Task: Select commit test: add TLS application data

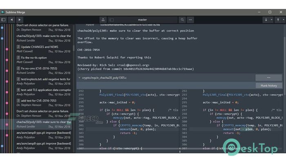Action: (44, 92)
